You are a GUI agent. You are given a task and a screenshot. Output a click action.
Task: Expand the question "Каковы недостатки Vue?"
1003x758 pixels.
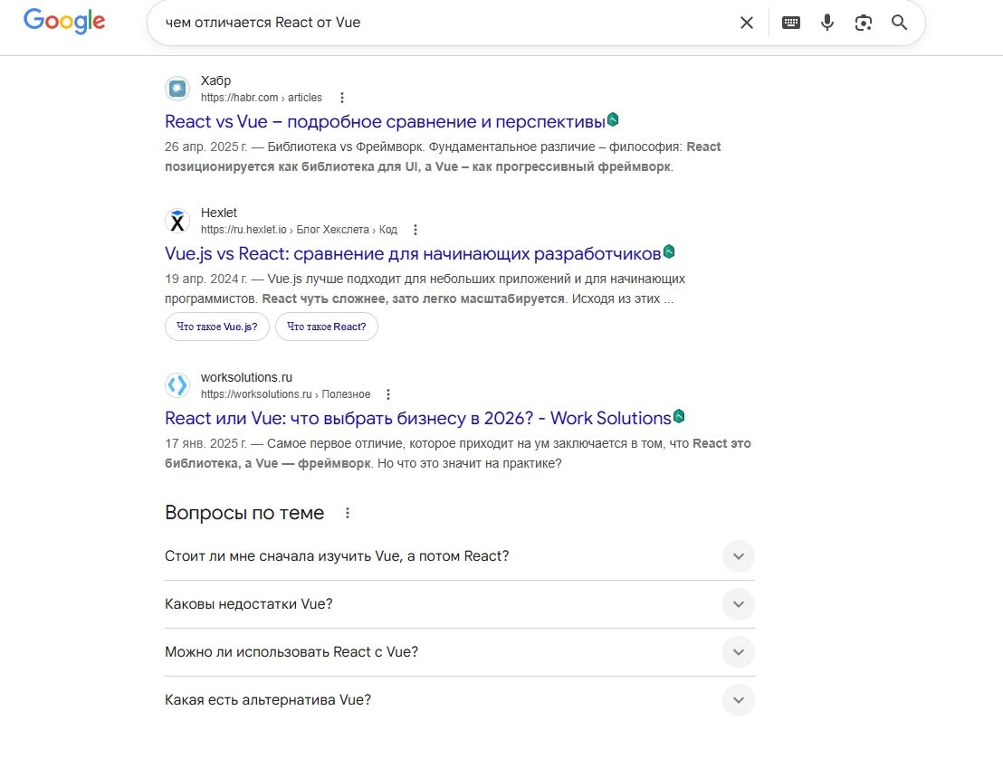[738, 603]
